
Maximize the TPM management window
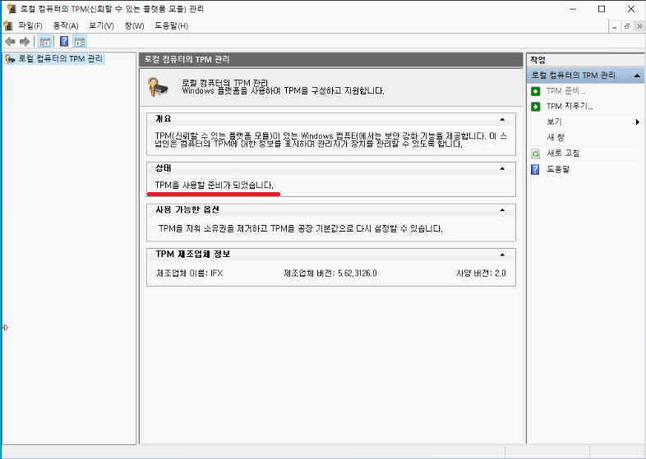click(x=602, y=9)
